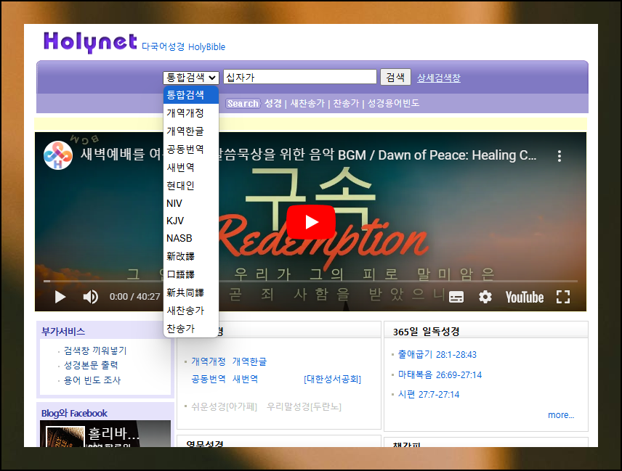Open the 통합검색 dropdown selector

tap(191, 77)
